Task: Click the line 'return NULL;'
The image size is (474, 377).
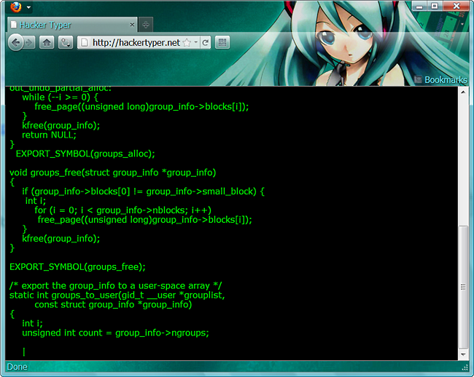Action: click(x=49, y=135)
